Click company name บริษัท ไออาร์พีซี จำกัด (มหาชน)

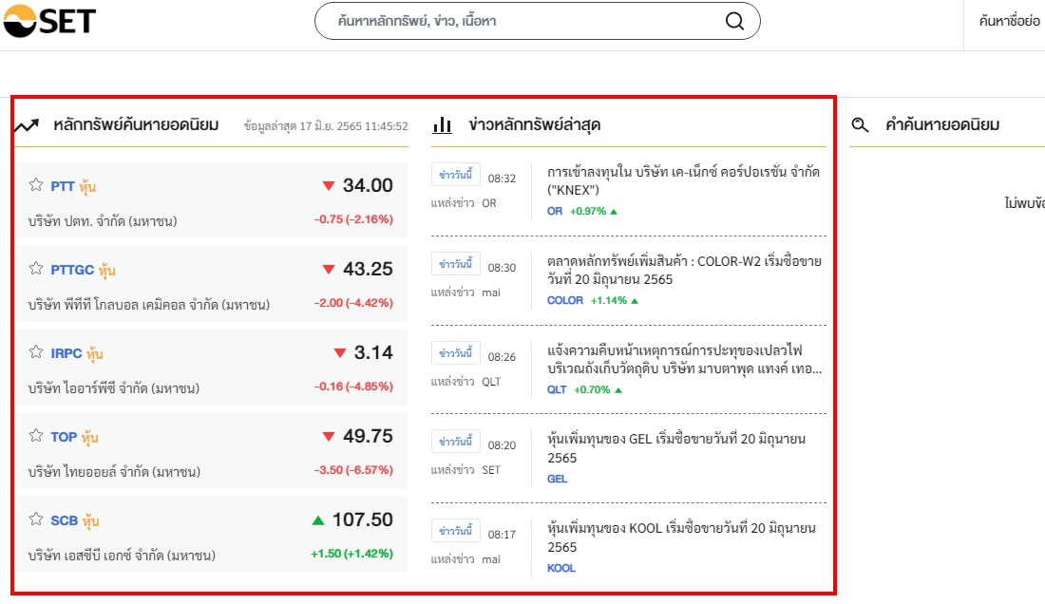[113, 388]
